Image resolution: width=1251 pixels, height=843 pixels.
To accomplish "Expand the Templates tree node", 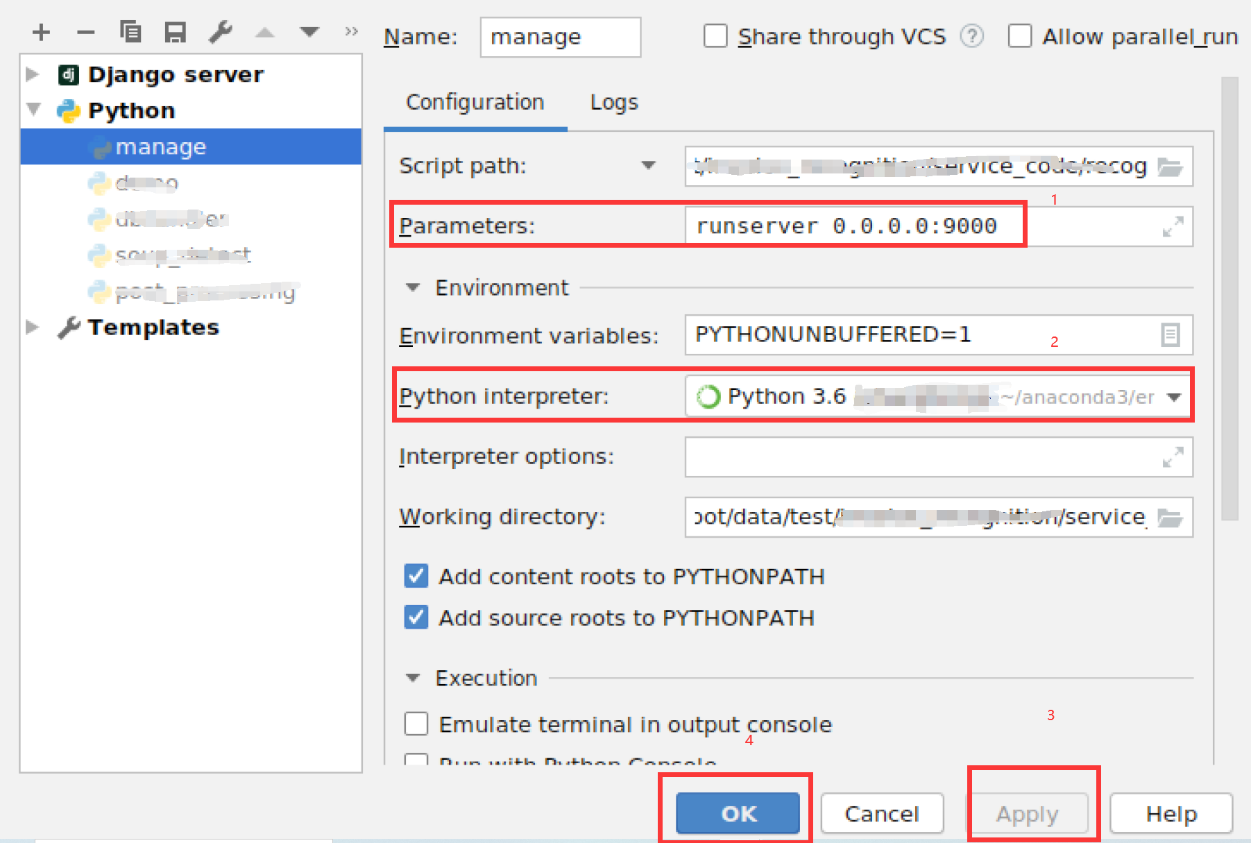I will pyautogui.click(x=32, y=327).
